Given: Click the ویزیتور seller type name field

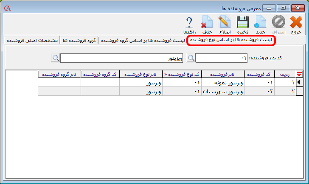Looking at the screenshot, I should pos(121,58).
